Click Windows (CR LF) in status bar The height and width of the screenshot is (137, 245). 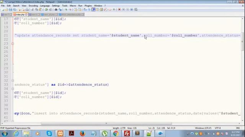coord(203,128)
